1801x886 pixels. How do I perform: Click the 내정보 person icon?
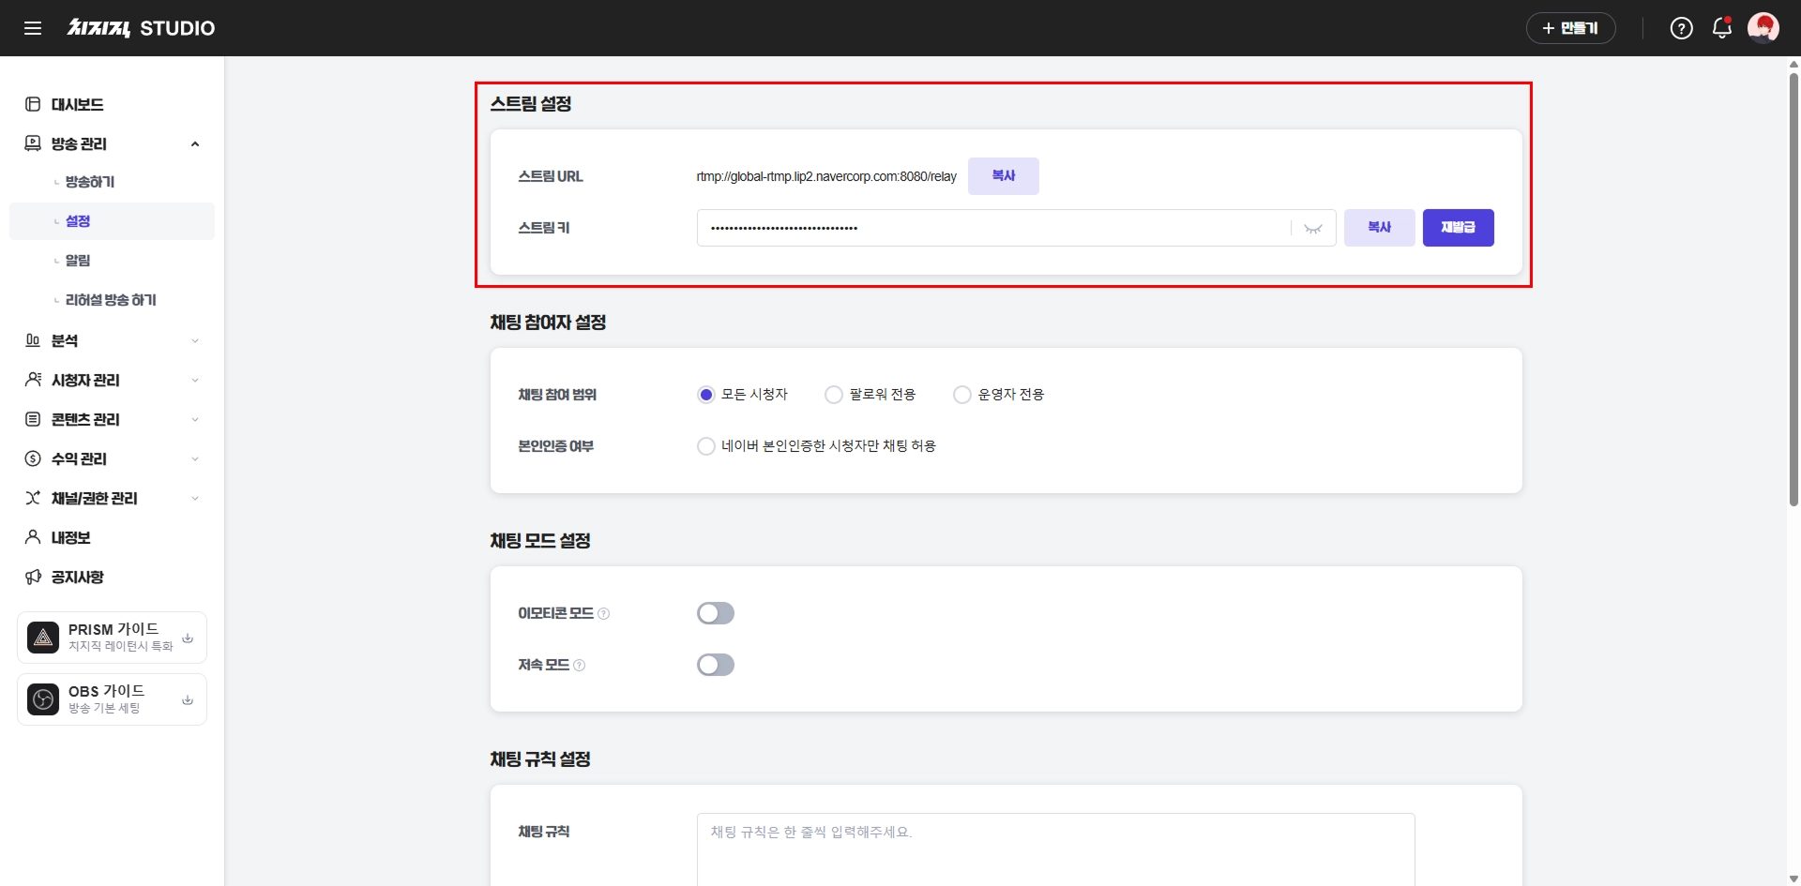click(x=33, y=537)
